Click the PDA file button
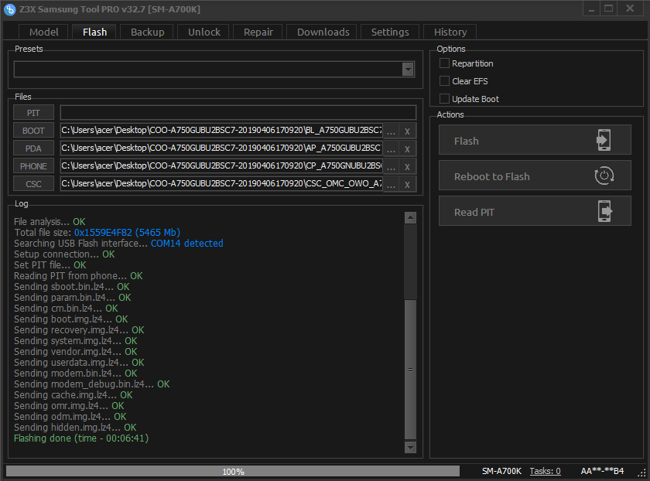This screenshot has width=650, height=481. (x=33, y=148)
